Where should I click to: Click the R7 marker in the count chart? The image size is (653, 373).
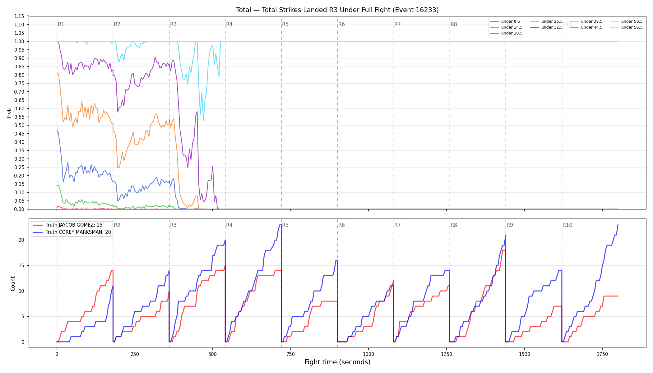pos(397,225)
